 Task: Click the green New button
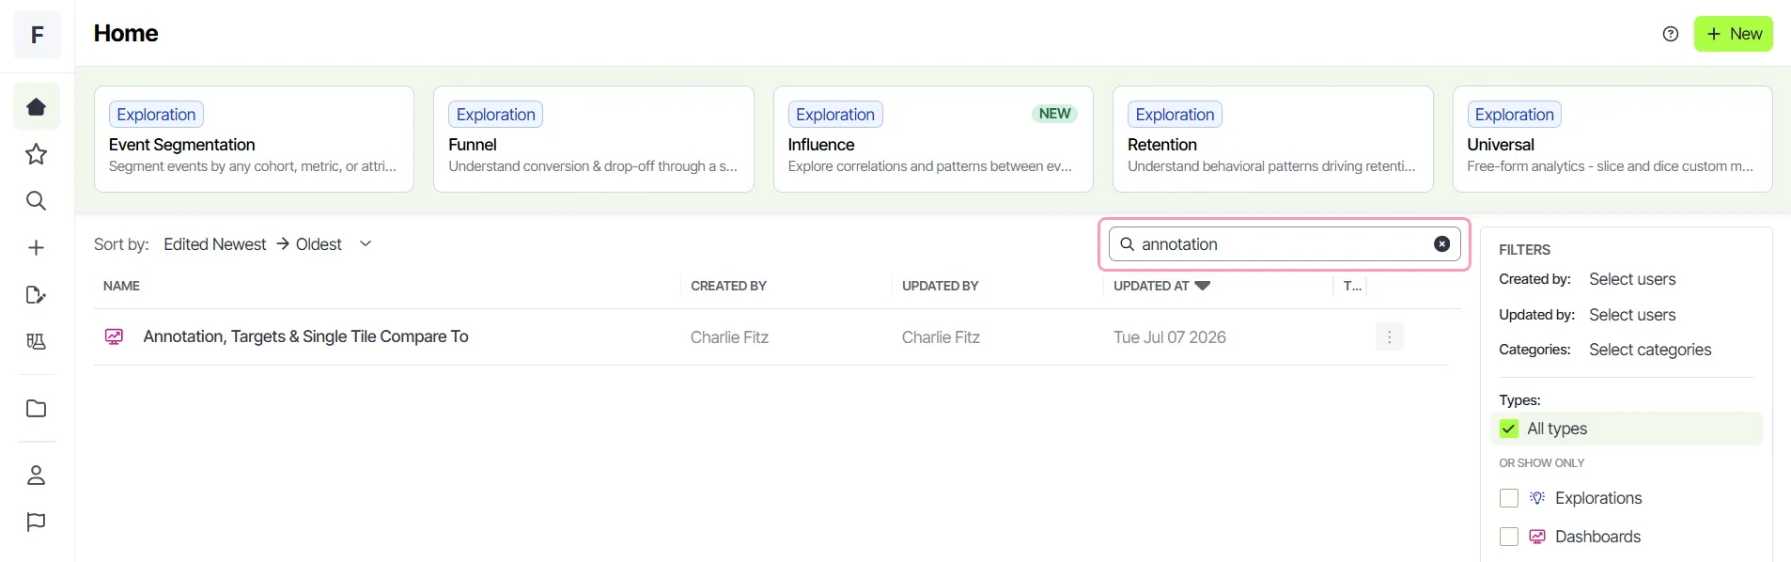(x=1734, y=34)
